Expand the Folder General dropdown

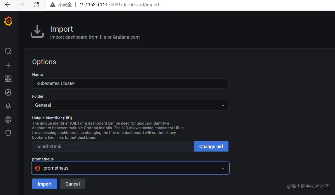(130, 105)
